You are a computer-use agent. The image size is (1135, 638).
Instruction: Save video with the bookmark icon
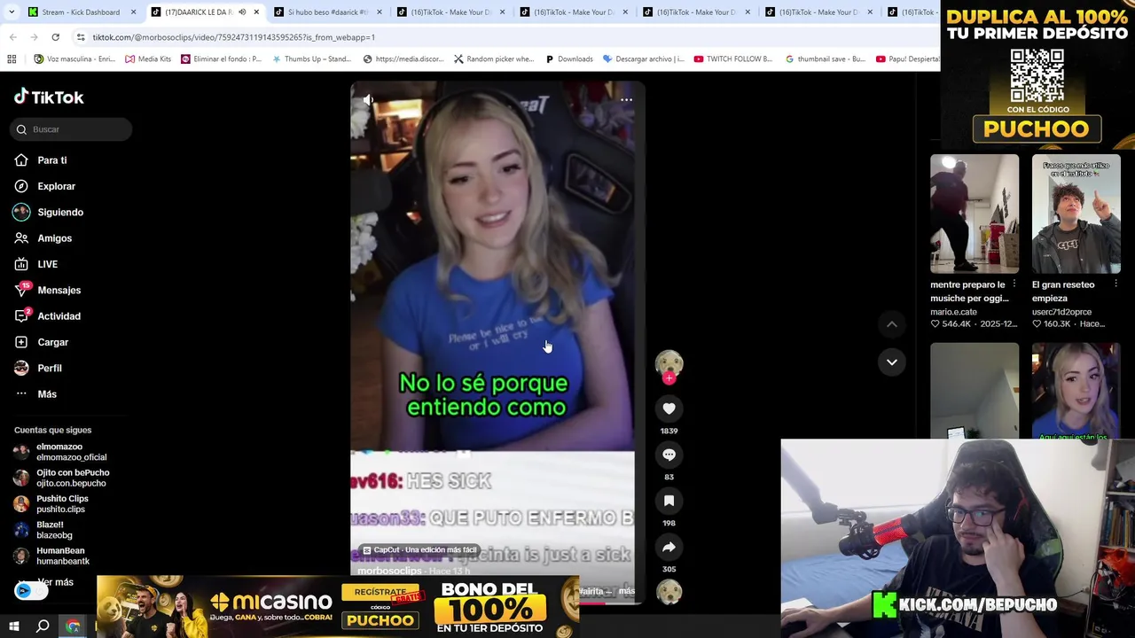click(669, 501)
